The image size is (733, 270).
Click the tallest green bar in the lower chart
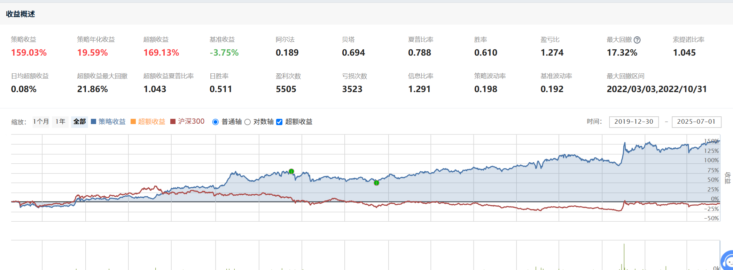tap(624, 257)
